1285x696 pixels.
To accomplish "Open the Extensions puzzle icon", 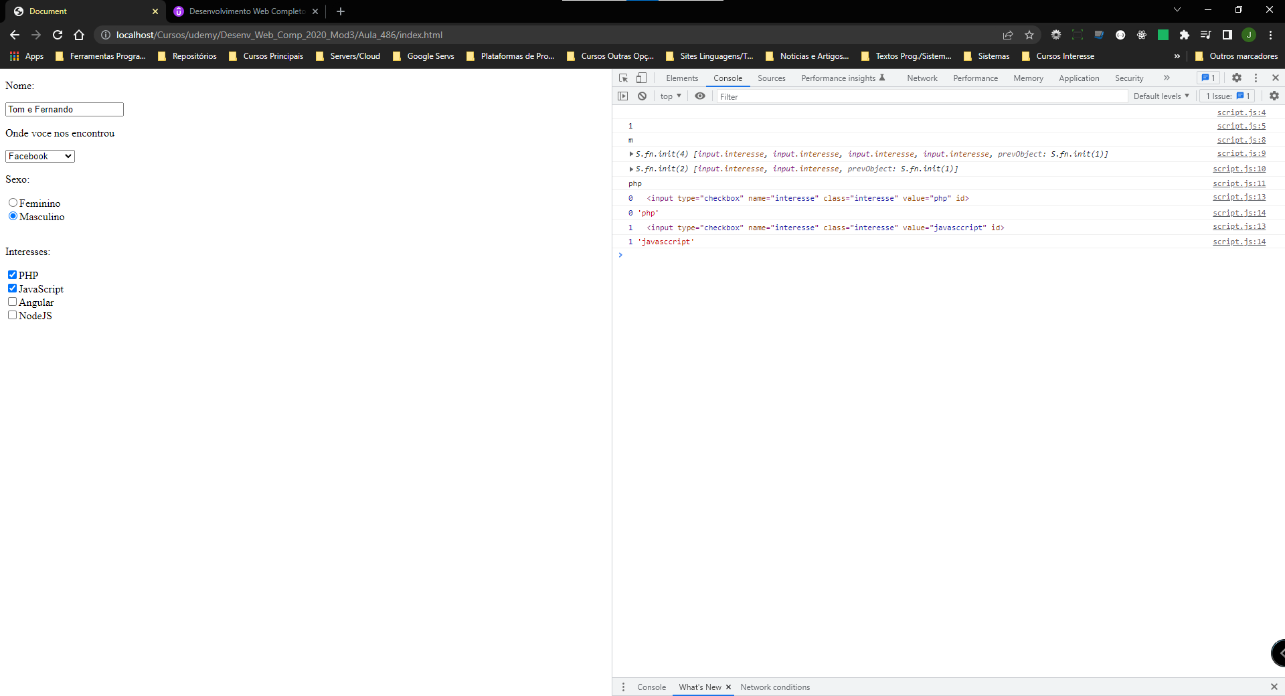I will click(1185, 35).
